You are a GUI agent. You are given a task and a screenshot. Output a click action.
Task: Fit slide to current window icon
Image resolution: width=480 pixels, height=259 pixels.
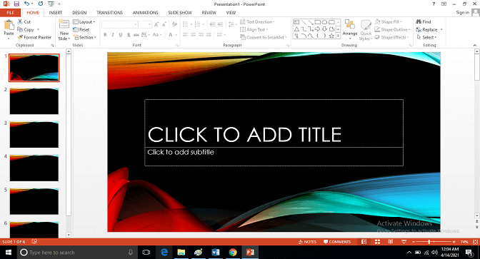pos(476,242)
